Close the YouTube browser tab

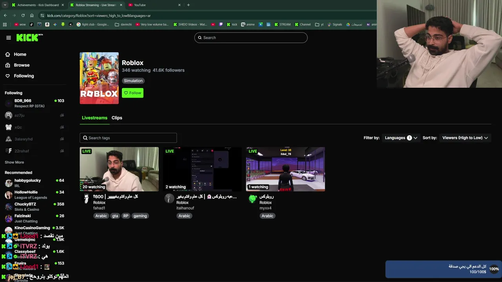[x=180, y=5]
